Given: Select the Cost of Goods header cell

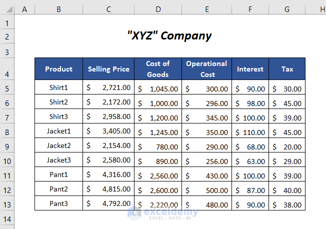Looking at the screenshot, I should pyautogui.click(x=157, y=69).
